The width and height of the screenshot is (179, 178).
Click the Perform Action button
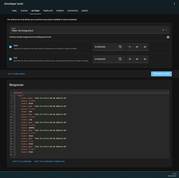pyautogui.click(x=161, y=74)
